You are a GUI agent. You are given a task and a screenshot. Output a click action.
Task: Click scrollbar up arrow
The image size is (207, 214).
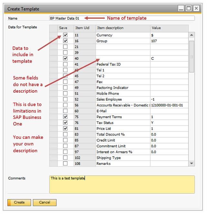click(192, 35)
